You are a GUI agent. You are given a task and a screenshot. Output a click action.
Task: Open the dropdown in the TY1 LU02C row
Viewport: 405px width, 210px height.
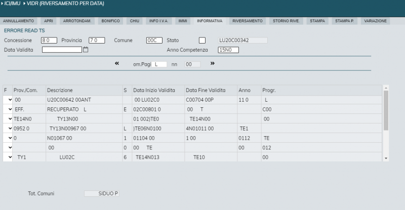point(10,157)
